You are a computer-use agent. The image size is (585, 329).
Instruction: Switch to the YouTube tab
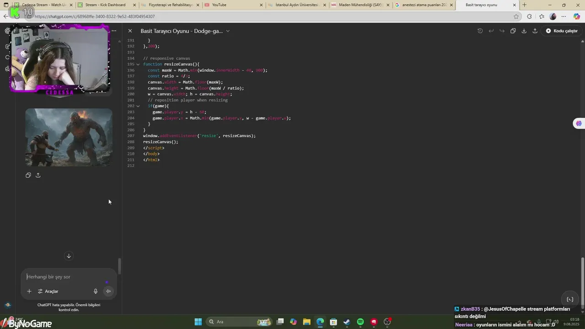[234, 5]
